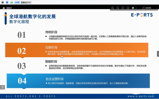Click the 录制中 recording status text

(9, 8)
